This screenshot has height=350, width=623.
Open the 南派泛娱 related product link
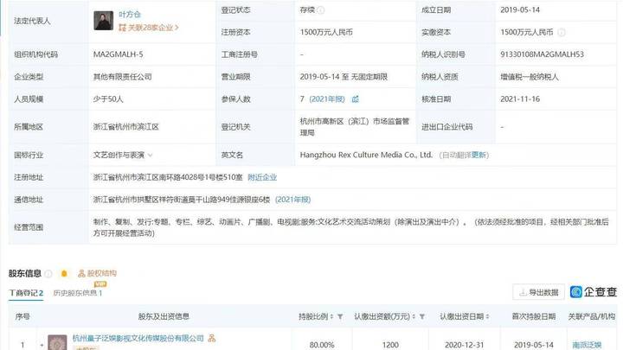[x=587, y=345]
